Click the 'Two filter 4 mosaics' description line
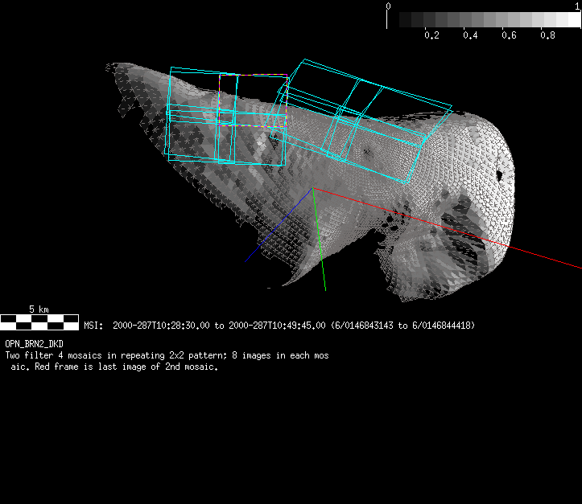This screenshot has width=582, height=504. (167, 355)
